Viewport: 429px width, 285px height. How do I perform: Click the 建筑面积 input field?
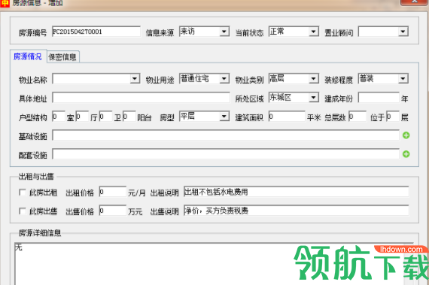(287, 117)
